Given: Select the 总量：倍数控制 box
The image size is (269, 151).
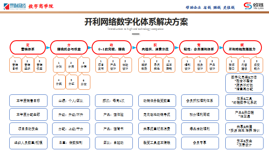Looking at the screenshot, I should point(71,143).
